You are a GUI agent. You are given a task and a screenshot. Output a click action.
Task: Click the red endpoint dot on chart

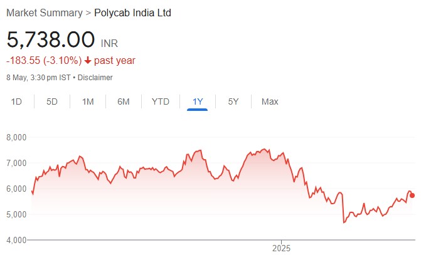point(412,195)
